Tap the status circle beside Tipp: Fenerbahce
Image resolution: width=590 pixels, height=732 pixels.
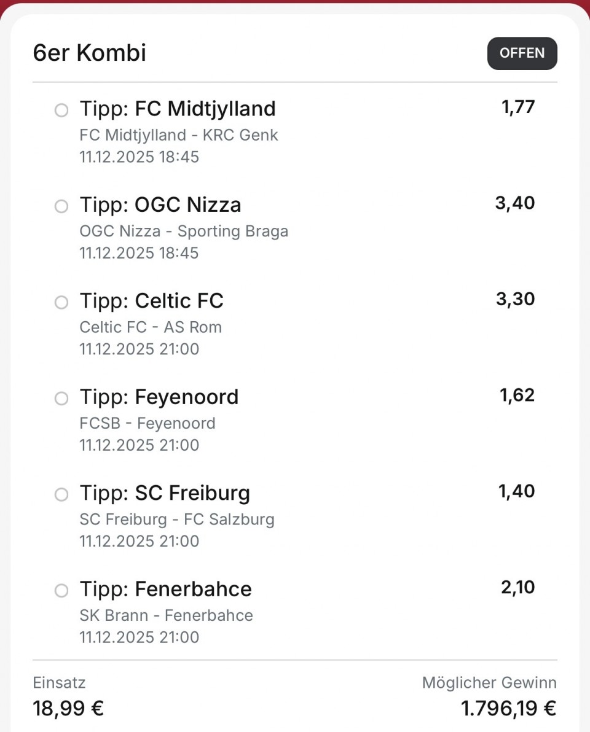tap(61, 591)
